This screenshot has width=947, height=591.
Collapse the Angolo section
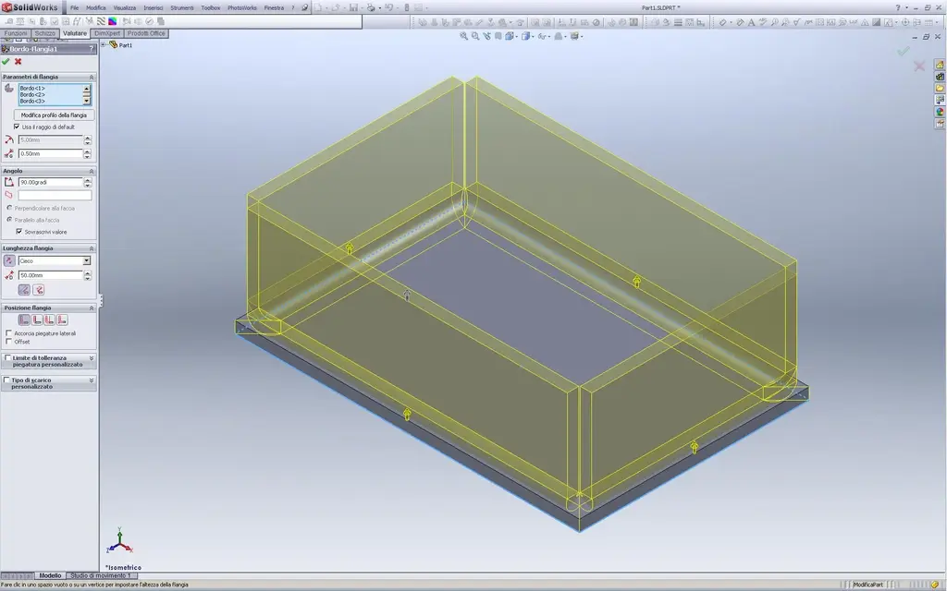pos(92,171)
